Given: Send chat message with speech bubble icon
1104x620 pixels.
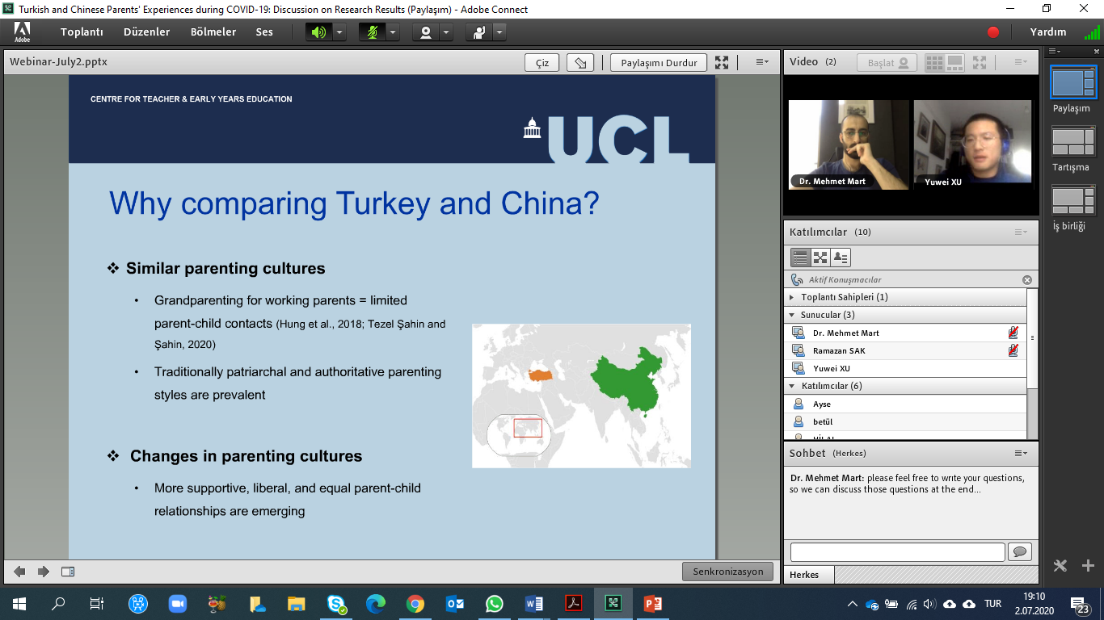Looking at the screenshot, I should point(1020,551).
